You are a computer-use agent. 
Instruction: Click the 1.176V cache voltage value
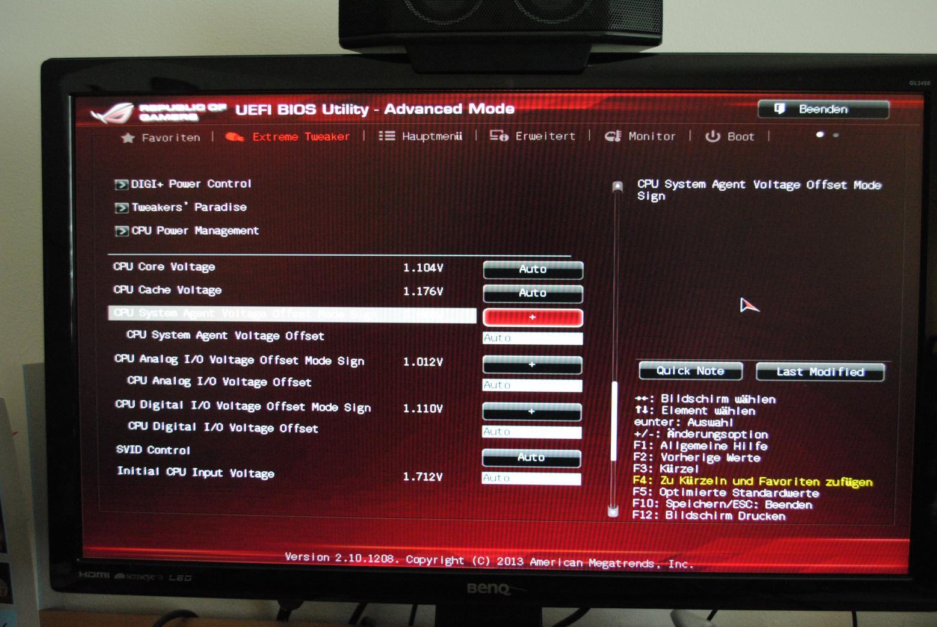(423, 291)
